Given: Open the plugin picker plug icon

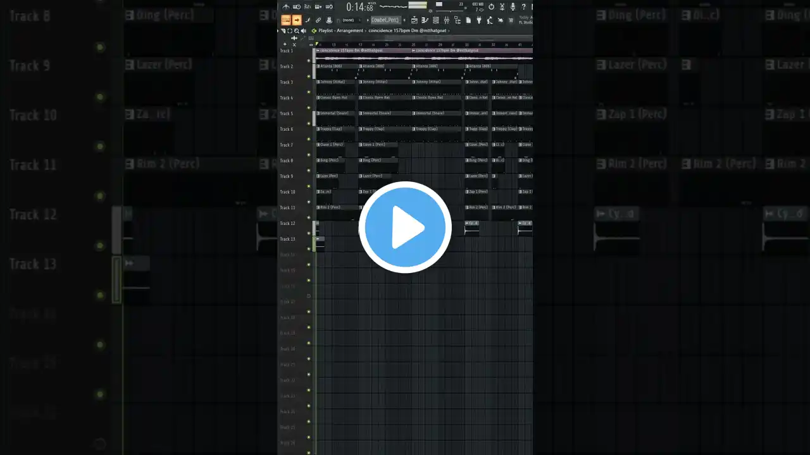Looking at the screenshot, I should [479, 20].
